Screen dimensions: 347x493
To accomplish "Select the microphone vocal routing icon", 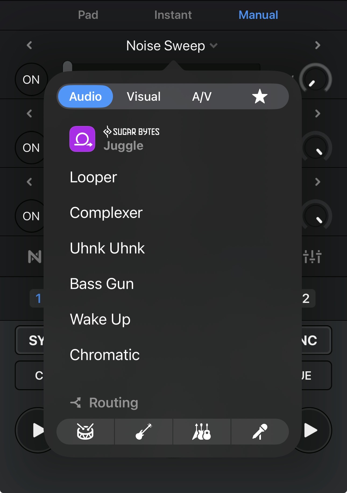I will [260, 431].
